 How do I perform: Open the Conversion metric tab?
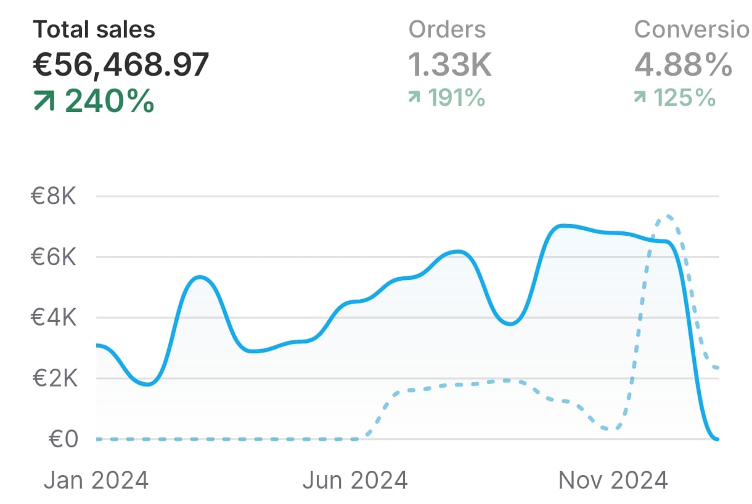(692, 30)
